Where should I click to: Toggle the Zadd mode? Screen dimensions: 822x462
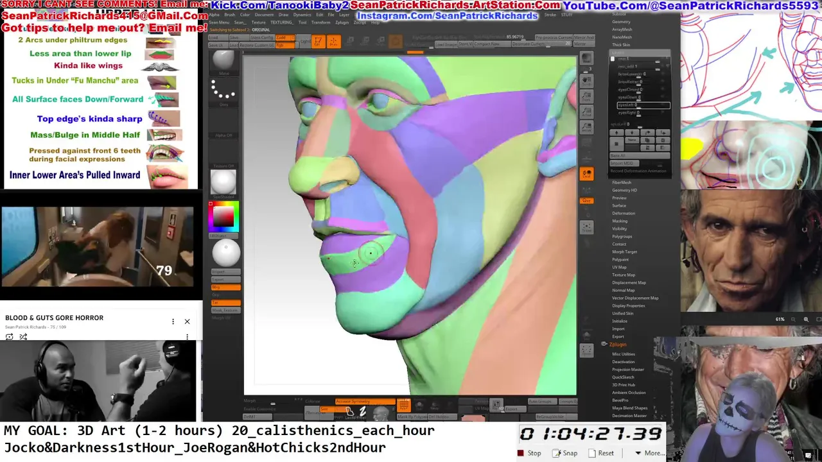284,37
